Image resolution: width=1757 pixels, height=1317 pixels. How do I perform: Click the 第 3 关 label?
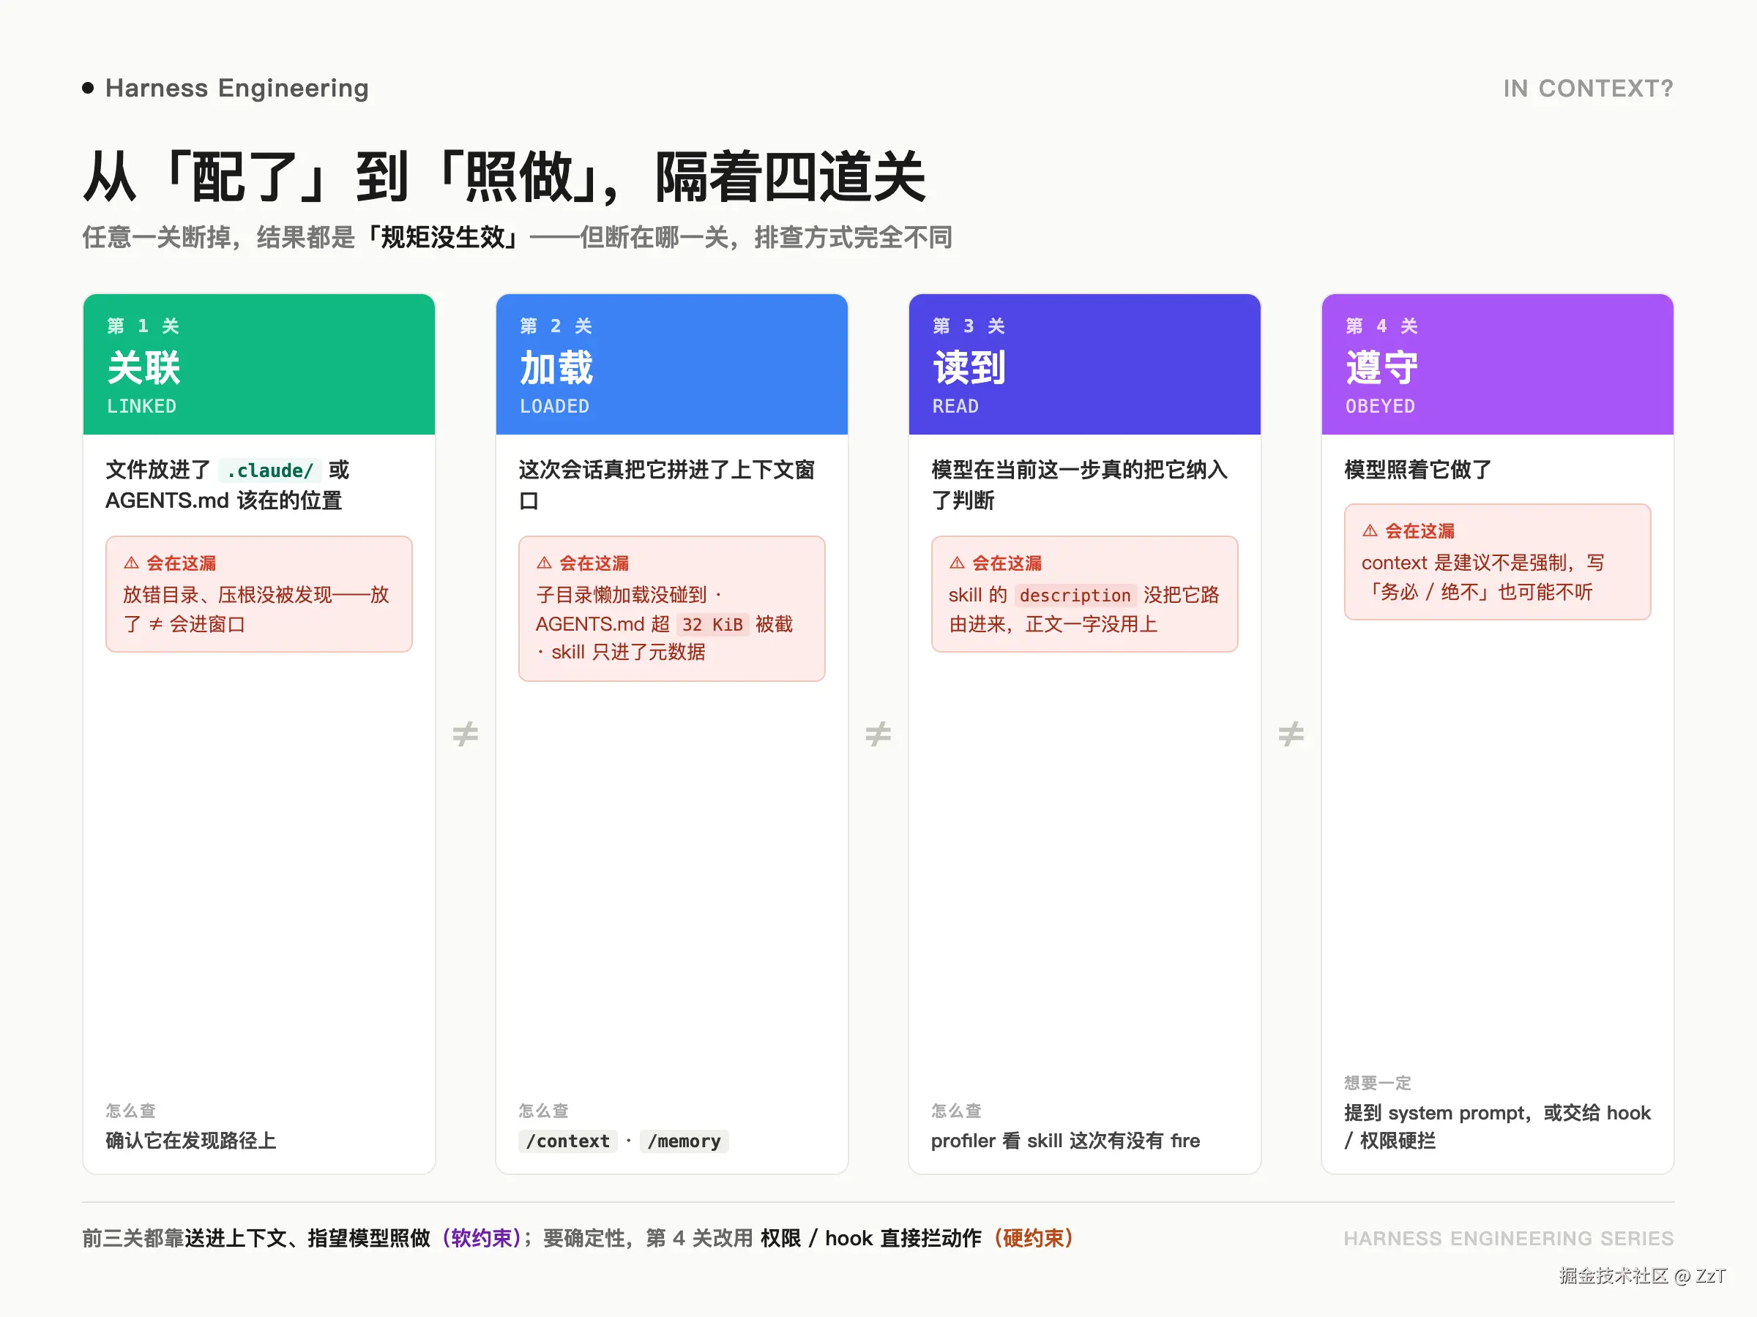coord(969,326)
